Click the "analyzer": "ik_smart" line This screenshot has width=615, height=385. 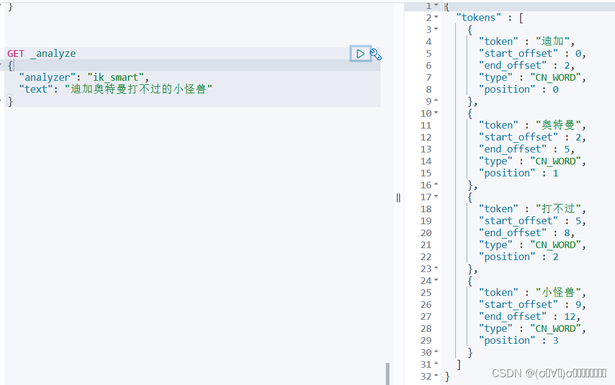[x=84, y=77]
